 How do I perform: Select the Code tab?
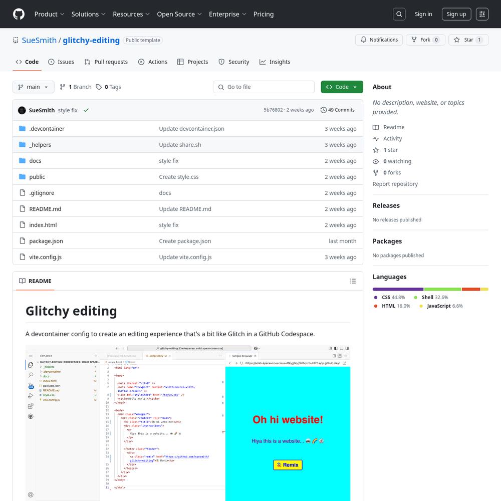27,62
